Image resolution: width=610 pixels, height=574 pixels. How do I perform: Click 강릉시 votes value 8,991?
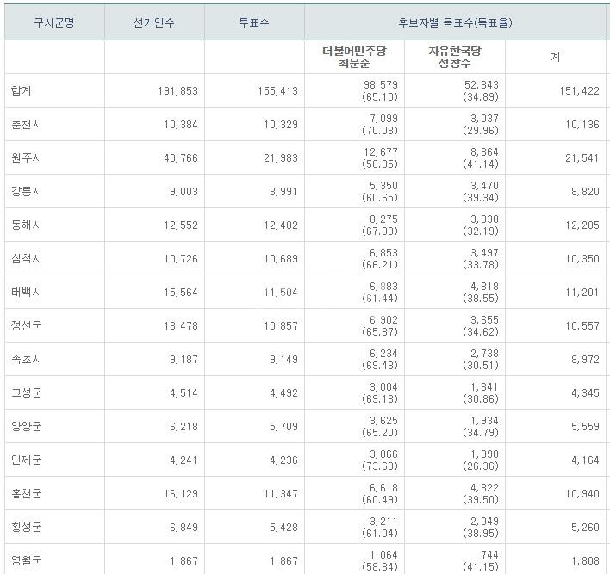tap(283, 192)
